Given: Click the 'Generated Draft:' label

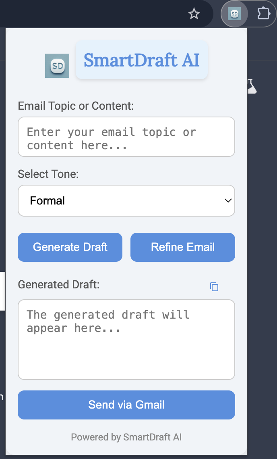Looking at the screenshot, I should tap(59, 284).
